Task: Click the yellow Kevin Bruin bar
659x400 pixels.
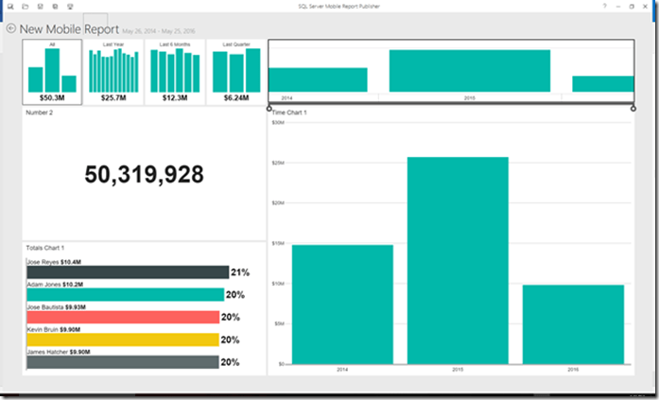Action: (x=123, y=339)
